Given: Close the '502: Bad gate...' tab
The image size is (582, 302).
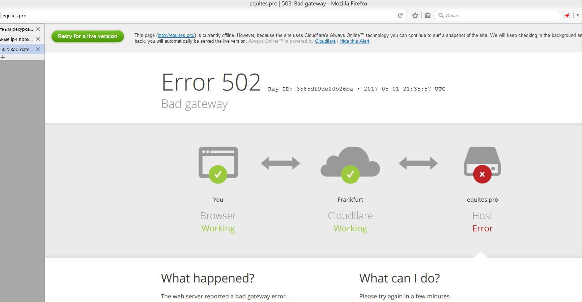Looking at the screenshot, I should pyautogui.click(x=38, y=49).
